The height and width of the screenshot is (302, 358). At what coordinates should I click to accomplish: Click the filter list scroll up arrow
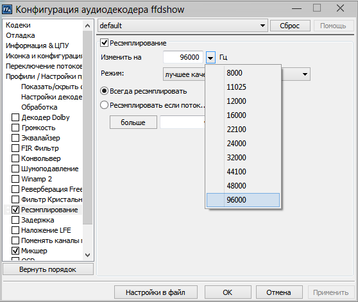[87, 26]
